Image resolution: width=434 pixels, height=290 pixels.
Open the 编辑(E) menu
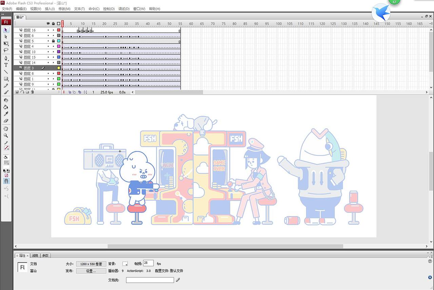(21, 9)
